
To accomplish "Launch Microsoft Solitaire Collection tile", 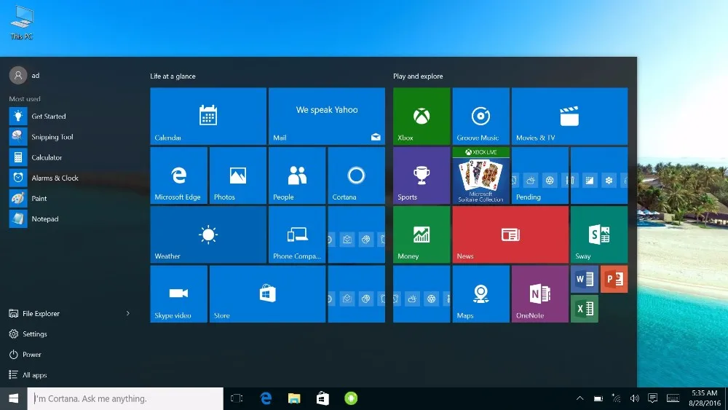I will (480, 176).
